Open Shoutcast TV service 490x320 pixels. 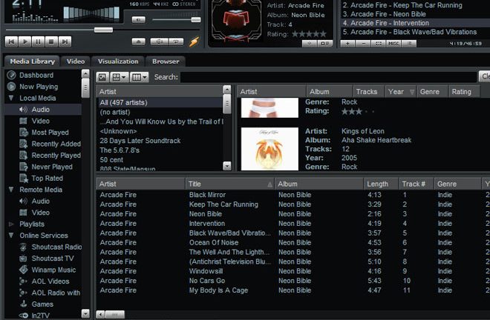[53, 259]
